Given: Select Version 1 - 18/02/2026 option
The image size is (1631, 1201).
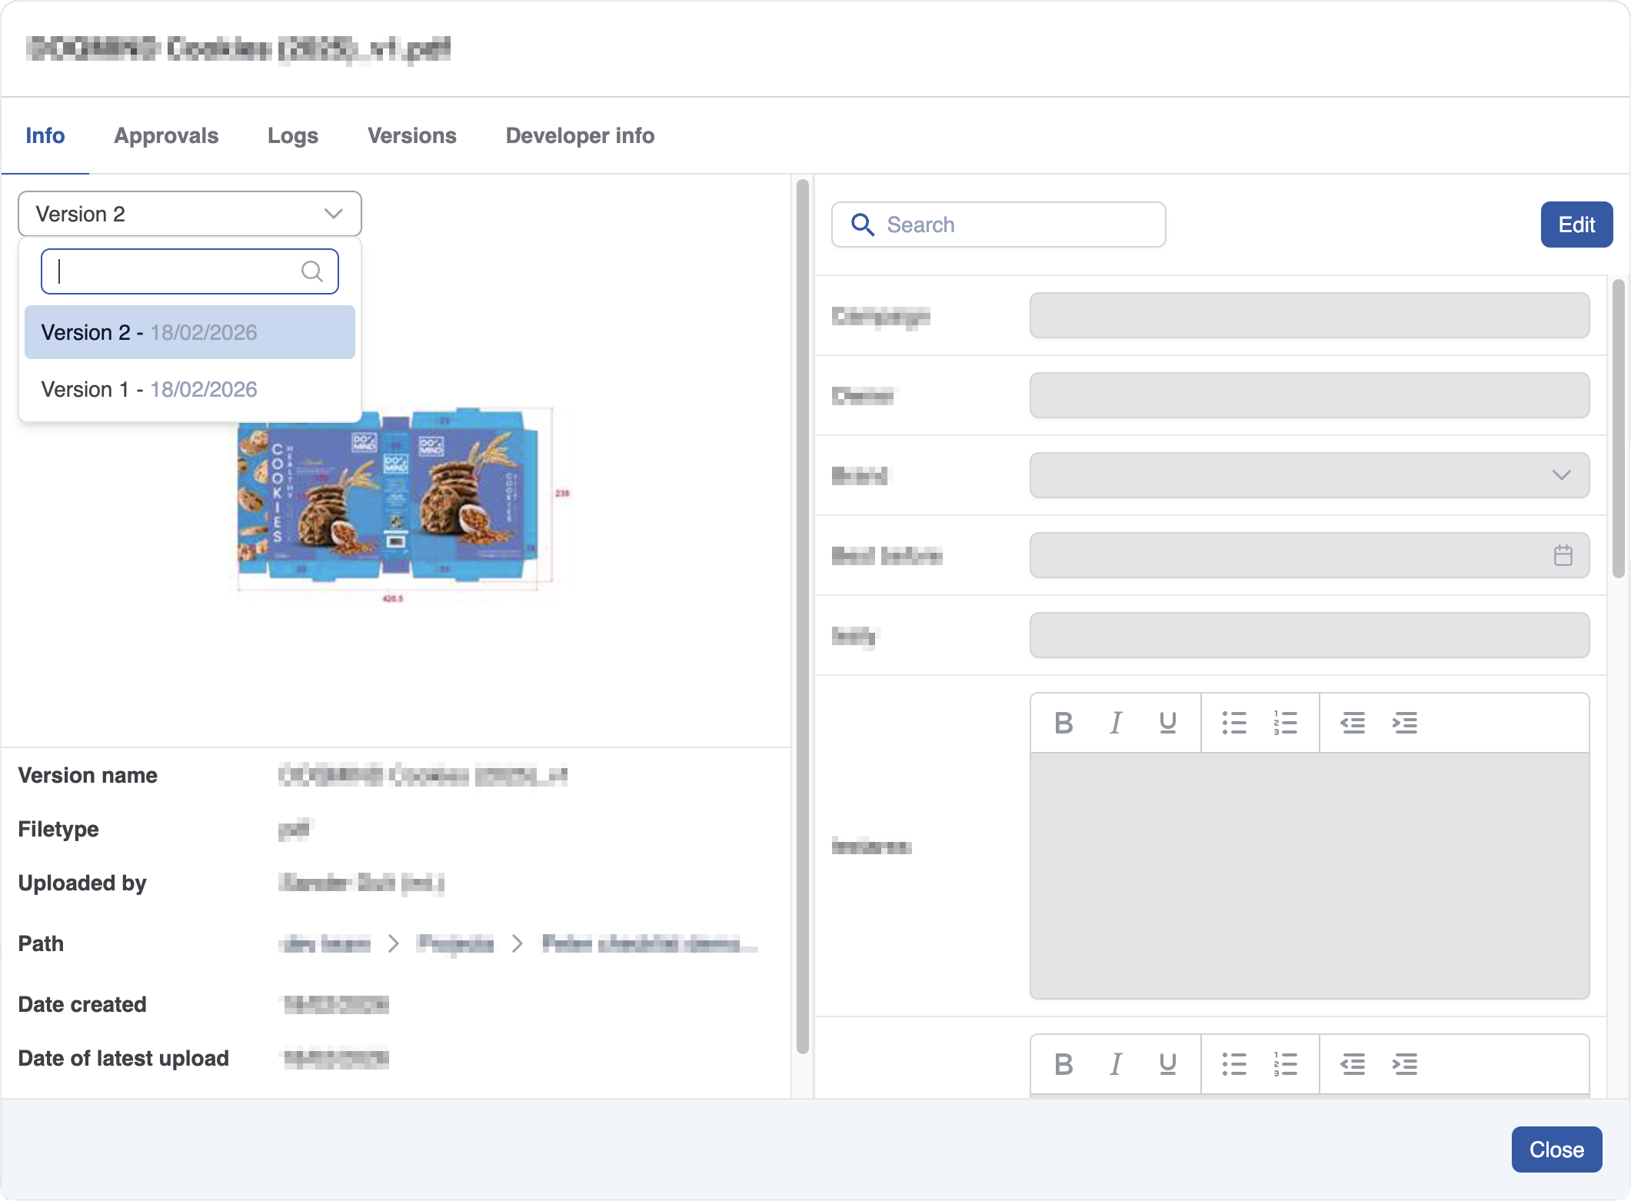Looking at the screenshot, I should pyautogui.click(x=190, y=389).
